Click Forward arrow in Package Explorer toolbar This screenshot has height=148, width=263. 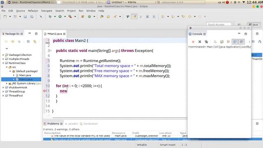click(x=13, y=42)
